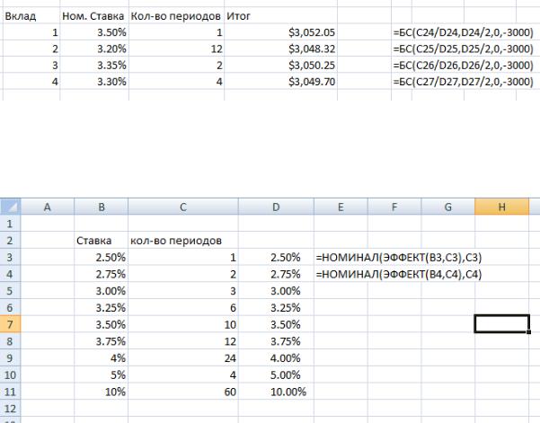The height and width of the screenshot is (423, 540).
Task: Click formula =БС(C25/D25,D25/2,0,-3000)
Action: tap(464, 48)
